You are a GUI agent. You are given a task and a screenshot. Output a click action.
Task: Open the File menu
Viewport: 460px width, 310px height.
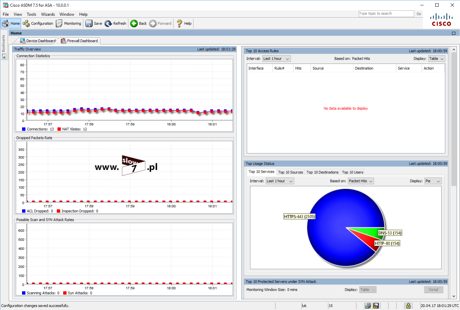coord(6,14)
